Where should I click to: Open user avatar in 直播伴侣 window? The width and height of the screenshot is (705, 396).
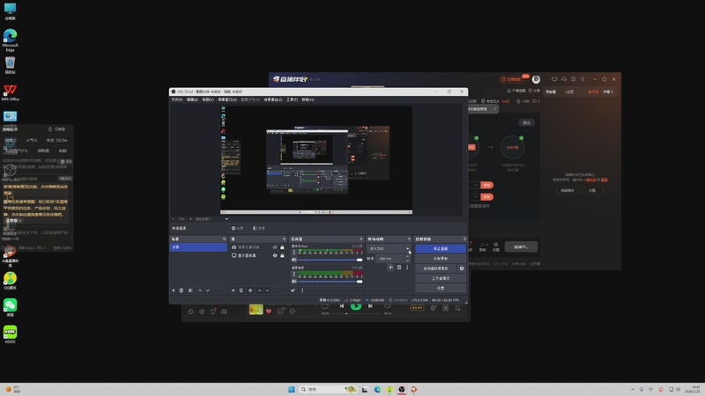point(536,79)
